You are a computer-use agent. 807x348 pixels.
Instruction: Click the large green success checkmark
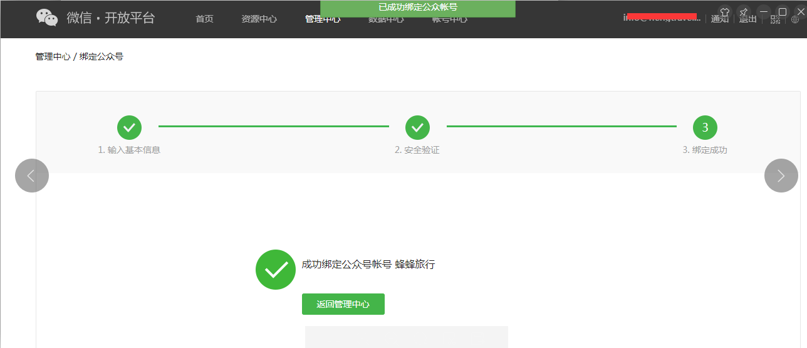point(276,270)
